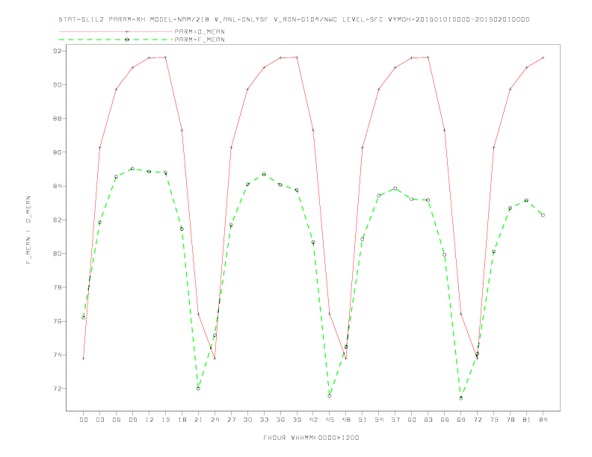Click green F_MEAN circle marker at hour 09
The width and height of the screenshot is (592, 457).
click(132, 169)
